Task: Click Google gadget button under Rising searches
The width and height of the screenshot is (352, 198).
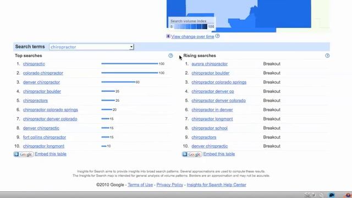Action: (x=192, y=154)
